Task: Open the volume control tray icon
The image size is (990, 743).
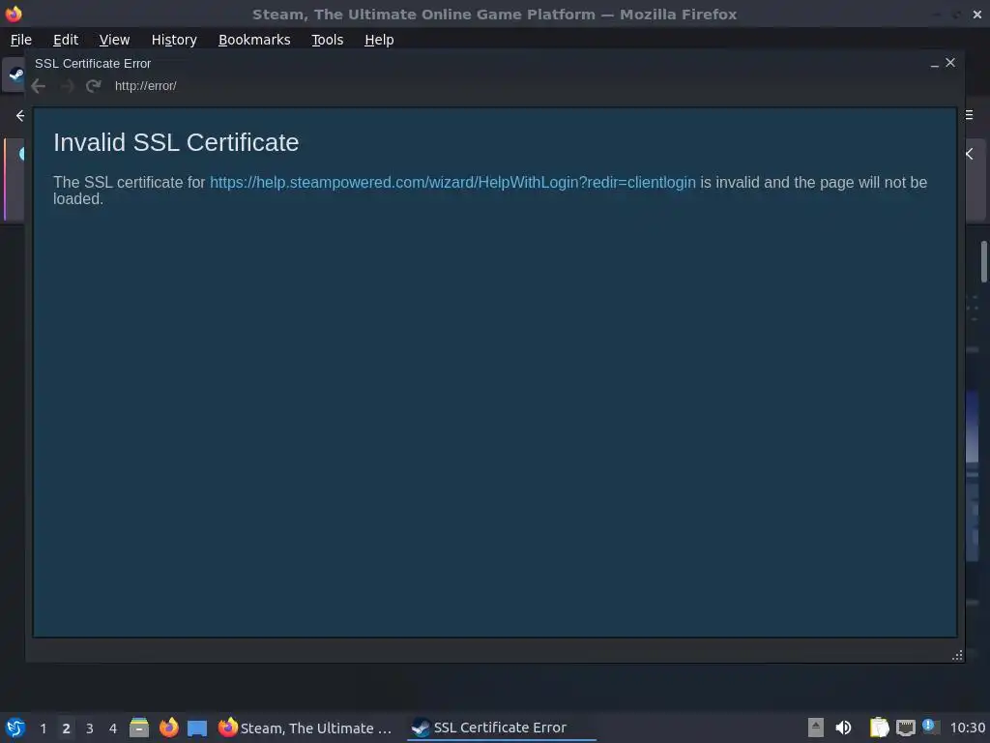Action: tap(843, 728)
